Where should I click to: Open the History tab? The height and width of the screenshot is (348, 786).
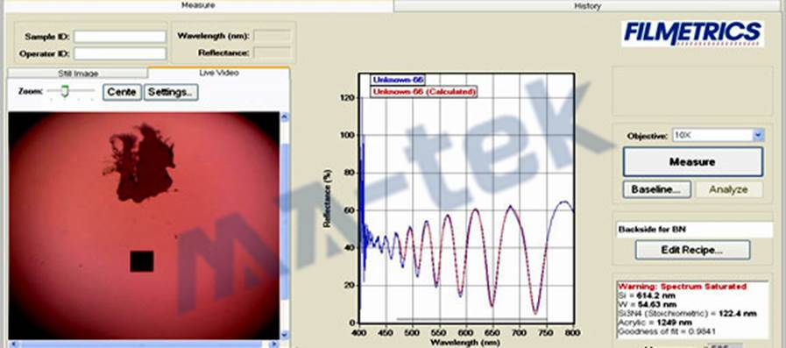tap(587, 6)
